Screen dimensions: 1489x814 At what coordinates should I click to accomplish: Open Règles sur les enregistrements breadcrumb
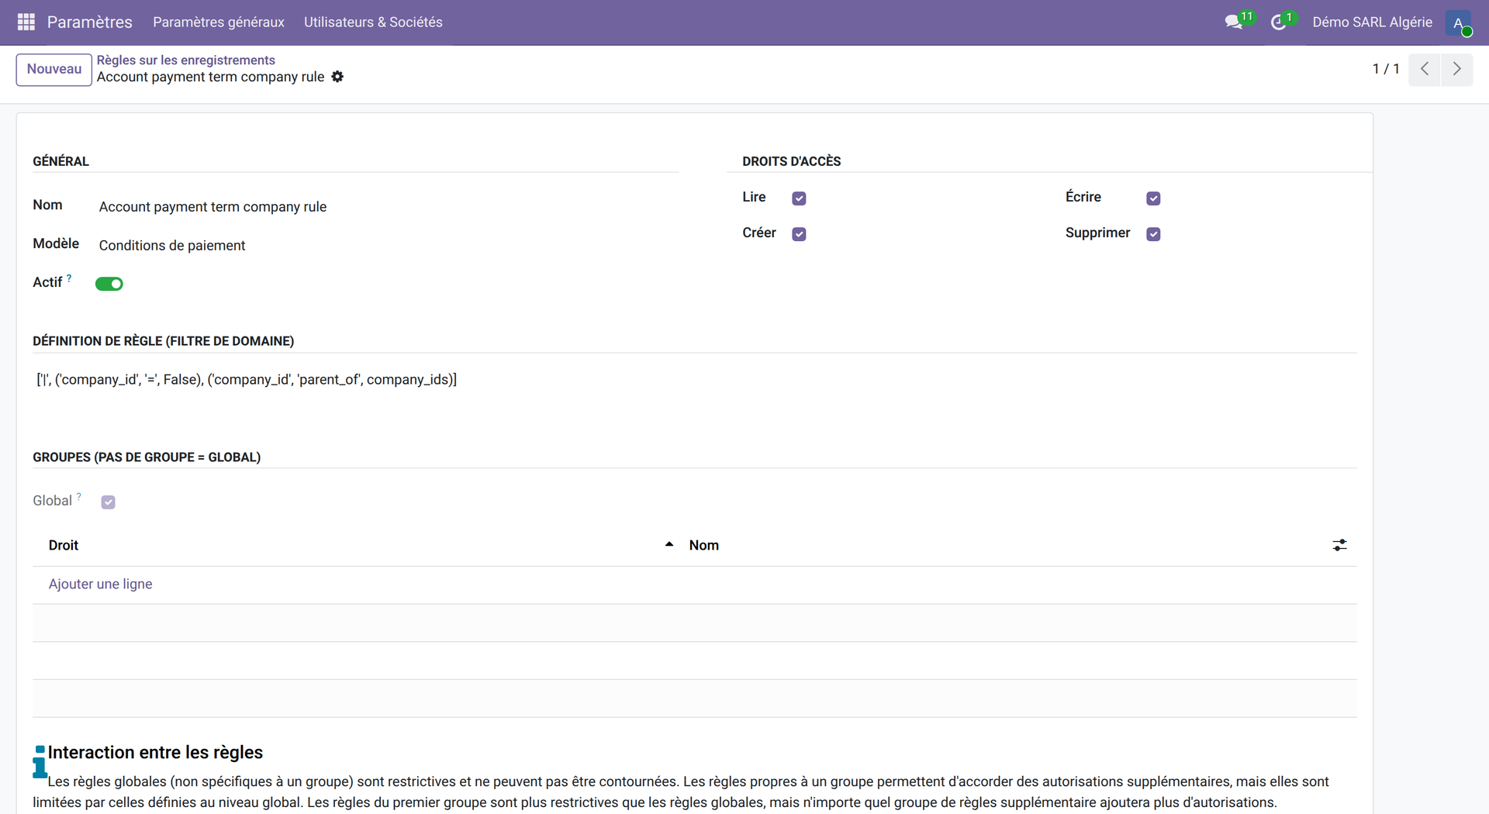coord(186,60)
